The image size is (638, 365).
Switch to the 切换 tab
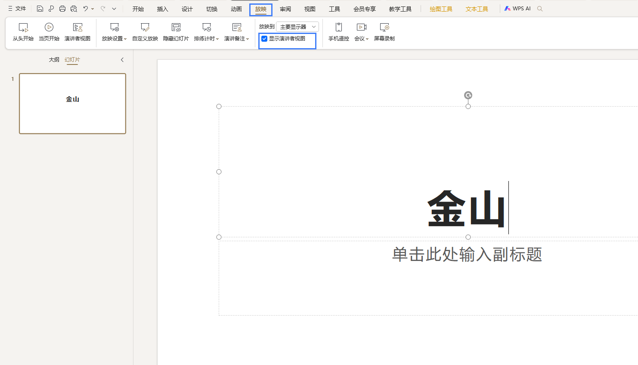(x=212, y=9)
